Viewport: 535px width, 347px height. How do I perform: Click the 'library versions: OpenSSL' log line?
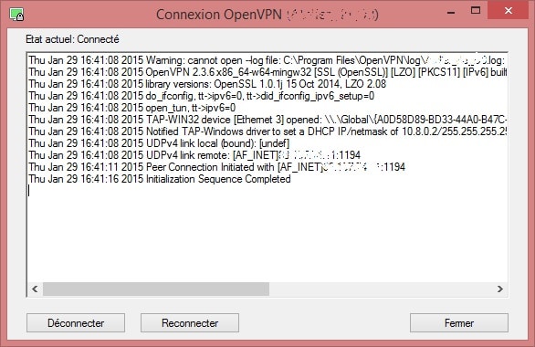click(207, 84)
